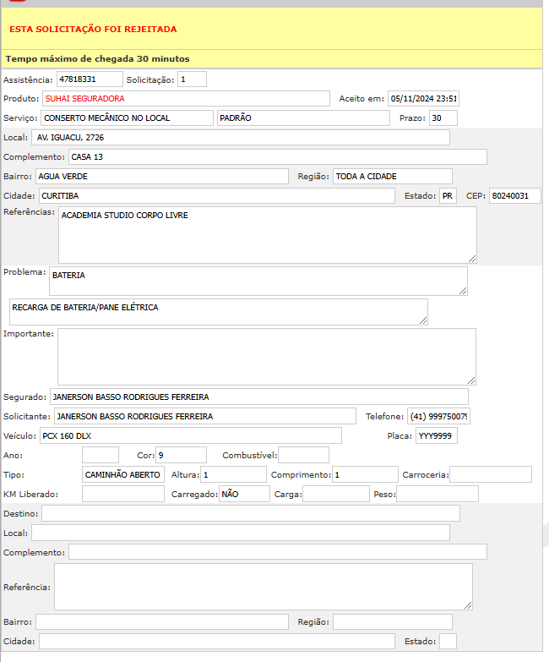Click the Serviço field CONSERTO MECÂNICO NO LOCAL
This screenshot has height=662, width=549.
(127, 118)
